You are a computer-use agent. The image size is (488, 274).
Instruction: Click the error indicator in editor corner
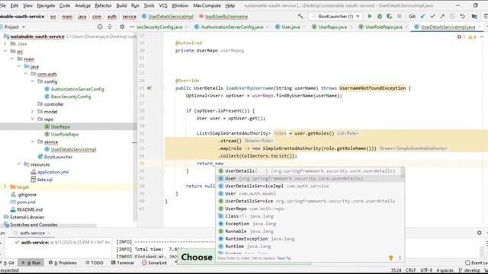[461, 37]
